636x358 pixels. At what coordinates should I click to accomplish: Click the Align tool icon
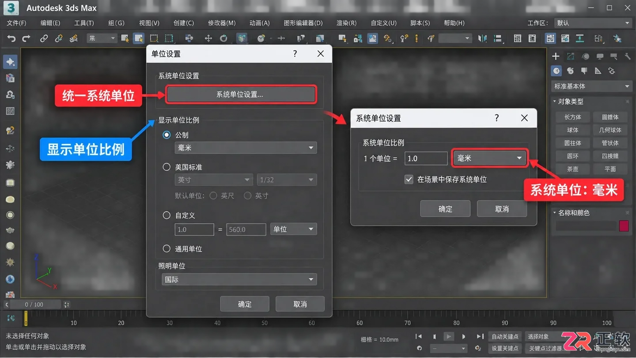coord(498,38)
